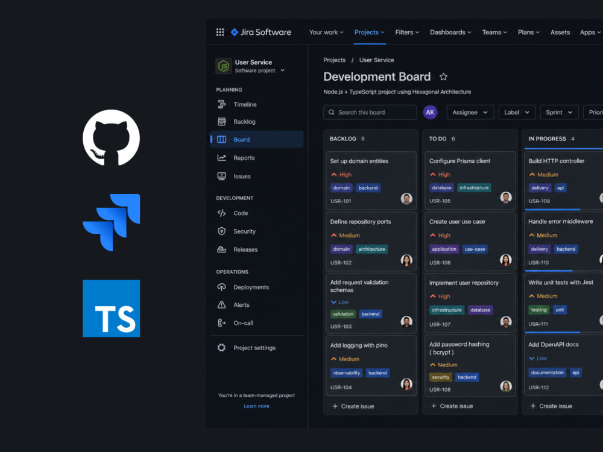Click the architecture label on USR-102
The image size is (603, 452).
(371, 249)
